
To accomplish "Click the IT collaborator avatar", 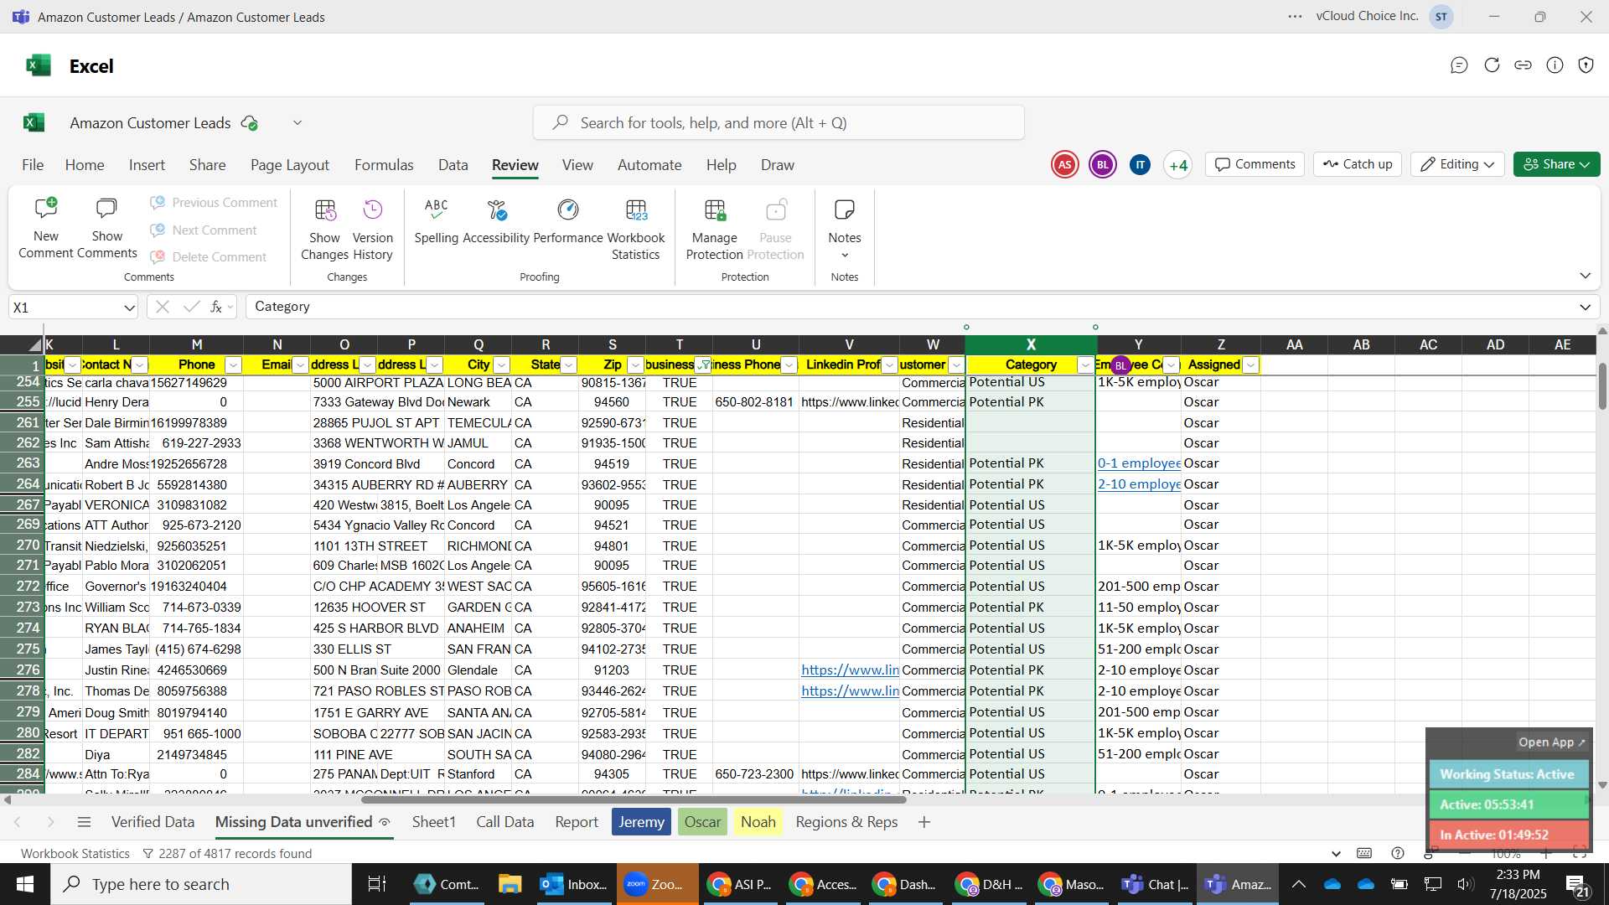I will 1140,165.
